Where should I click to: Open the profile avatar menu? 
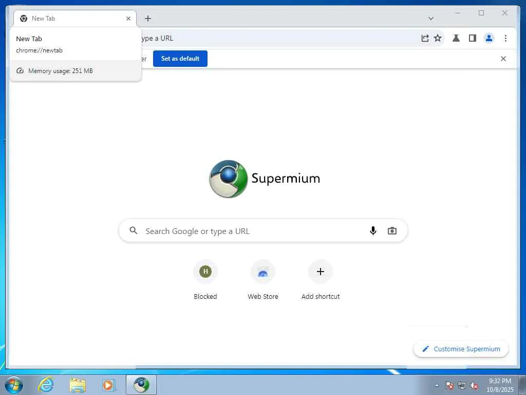coord(489,38)
